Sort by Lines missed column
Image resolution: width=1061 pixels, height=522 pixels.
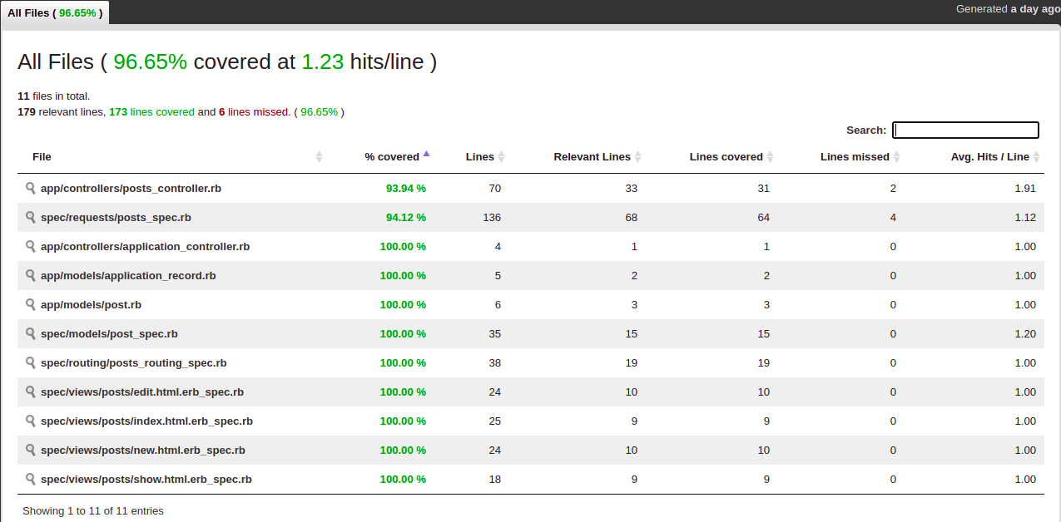click(x=860, y=157)
